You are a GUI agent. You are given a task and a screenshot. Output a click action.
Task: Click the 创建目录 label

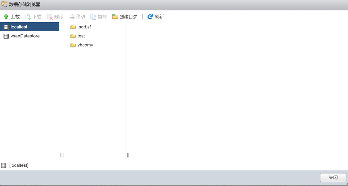pos(128,17)
